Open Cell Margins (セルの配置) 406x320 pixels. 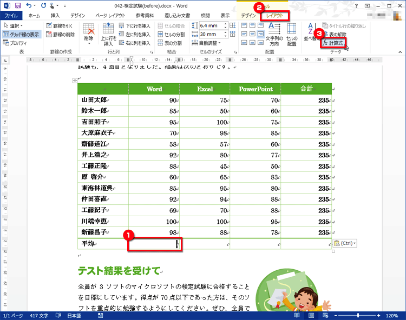[292, 35]
